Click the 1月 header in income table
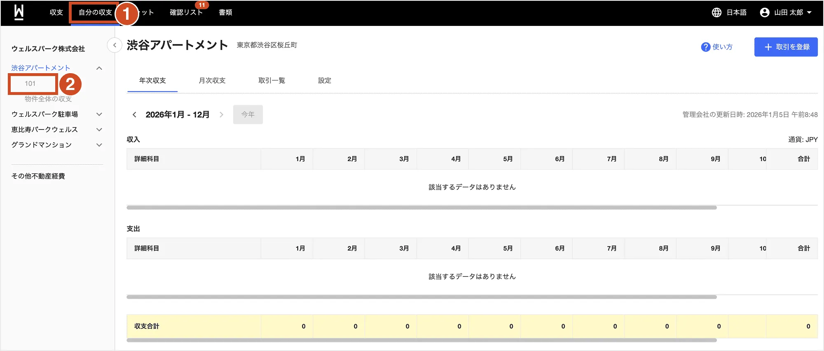This screenshot has height=351, width=824. point(300,159)
